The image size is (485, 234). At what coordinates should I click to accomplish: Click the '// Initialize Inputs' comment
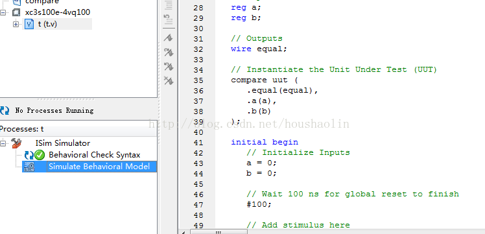coord(298,153)
